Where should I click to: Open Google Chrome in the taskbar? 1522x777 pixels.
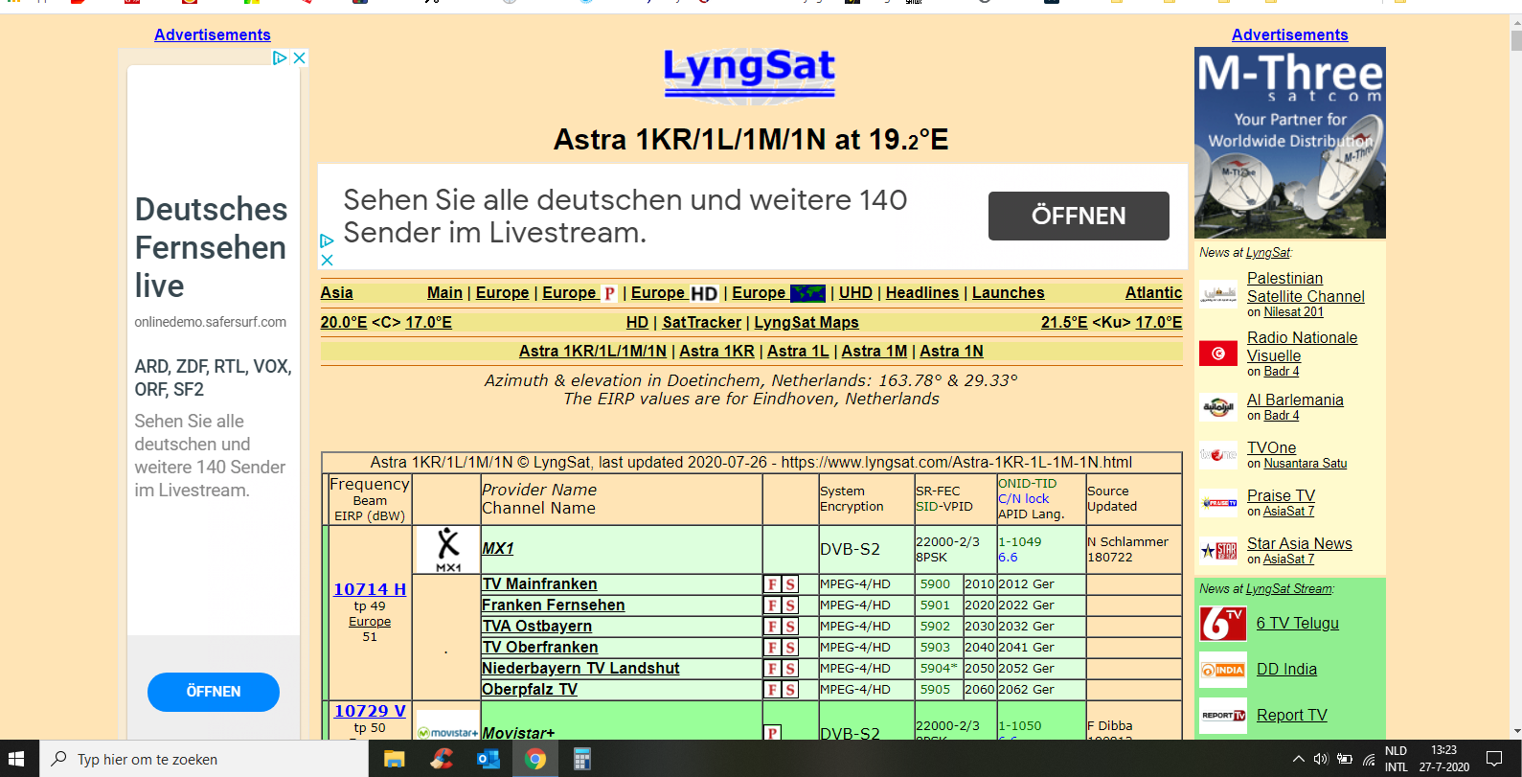point(534,759)
